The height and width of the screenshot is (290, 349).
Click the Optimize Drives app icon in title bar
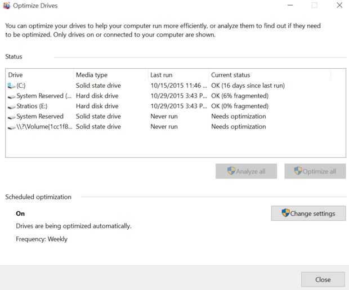tap(6, 6)
